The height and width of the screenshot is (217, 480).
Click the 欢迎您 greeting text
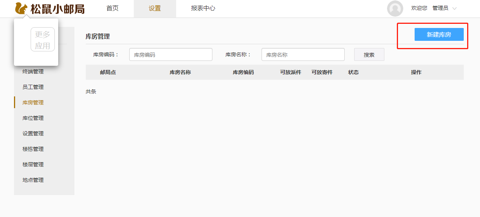click(419, 8)
